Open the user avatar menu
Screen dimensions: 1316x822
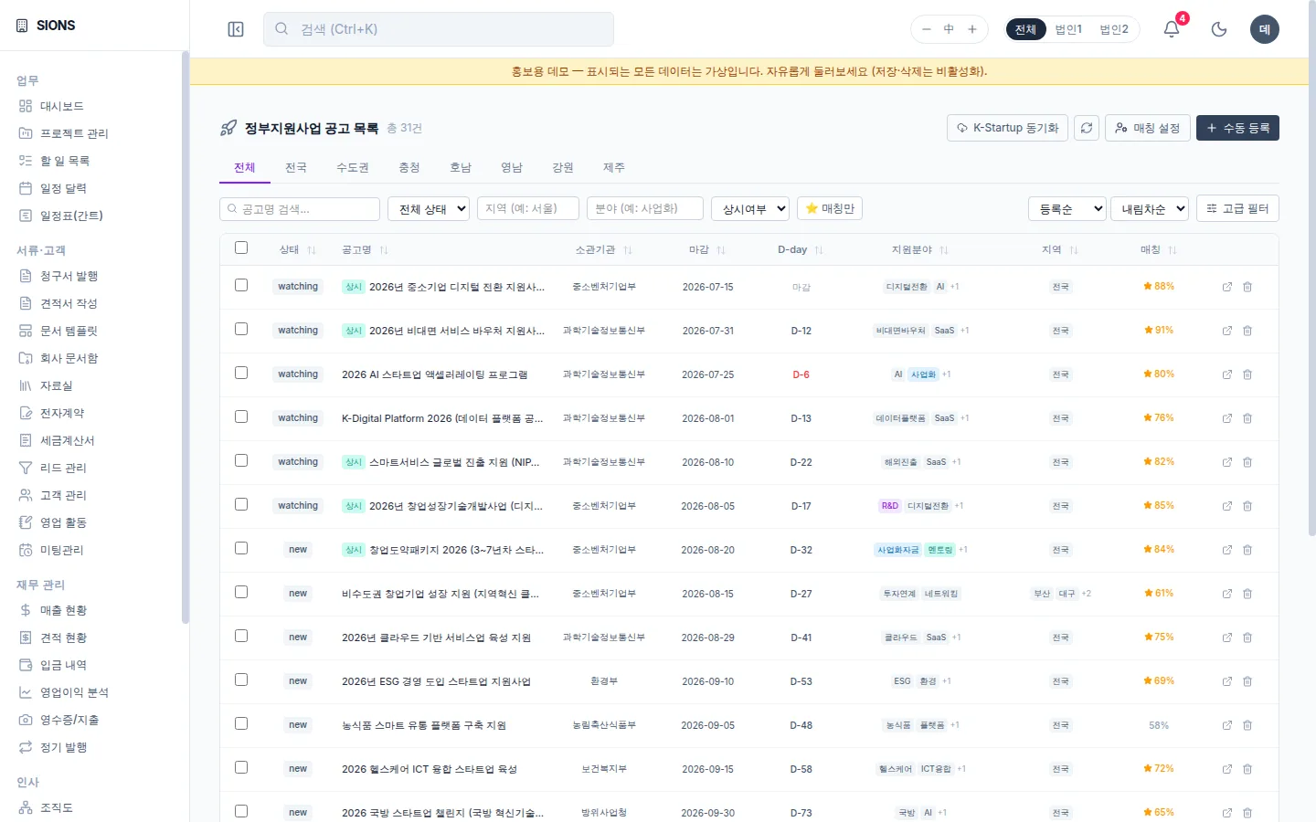1265,29
